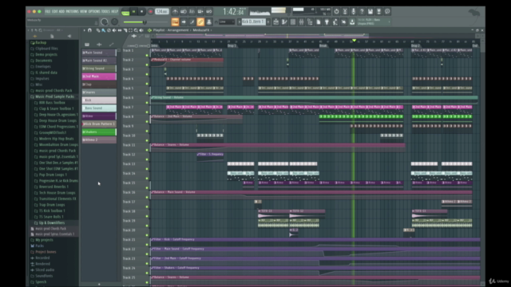Viewport: 511px width, 287px height.
Task: Click the wait-for-input recording icon
Action: point(184,12)
